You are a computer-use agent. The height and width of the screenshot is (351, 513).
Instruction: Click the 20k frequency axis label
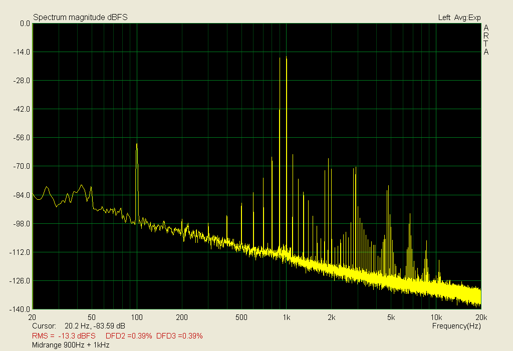coord(481,317)
